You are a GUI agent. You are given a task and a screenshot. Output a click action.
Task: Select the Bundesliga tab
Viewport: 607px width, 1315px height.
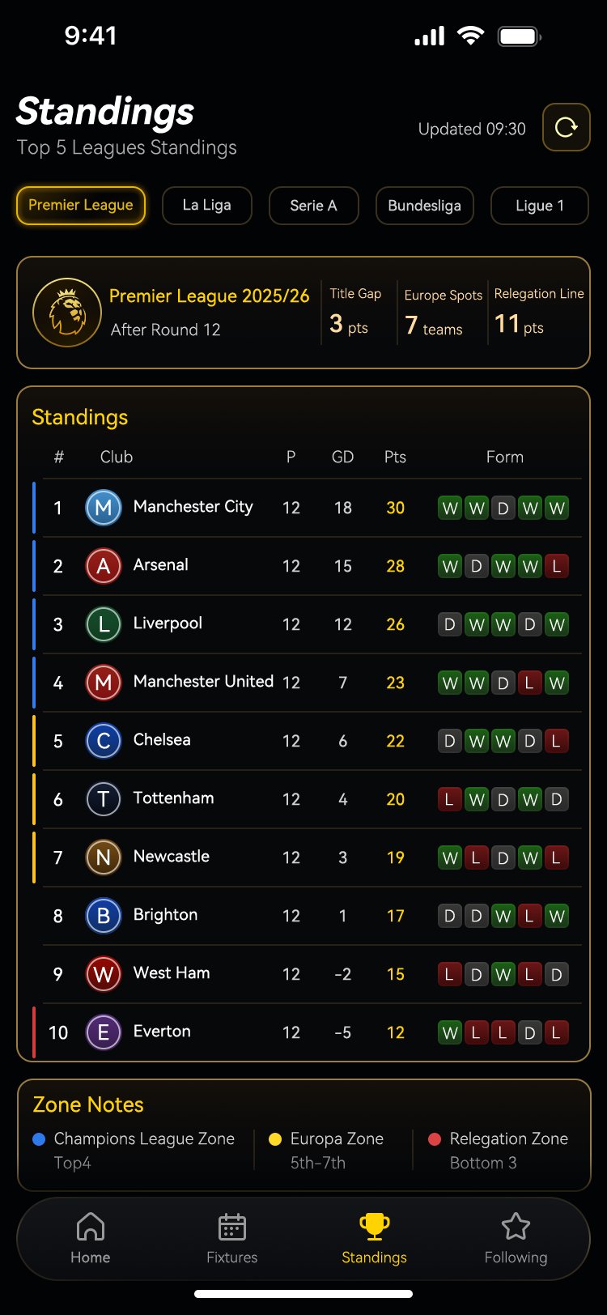coord(425,206)
